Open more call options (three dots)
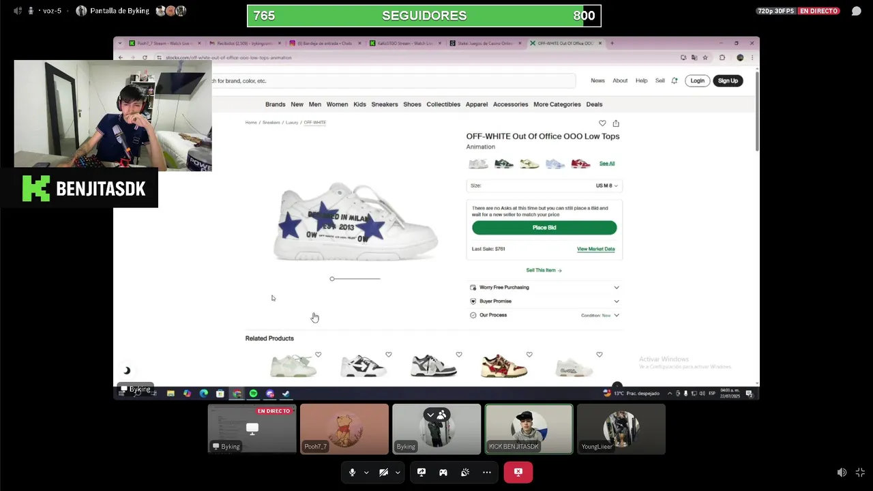Screen dimensions: 873x491 click(487, 472)
